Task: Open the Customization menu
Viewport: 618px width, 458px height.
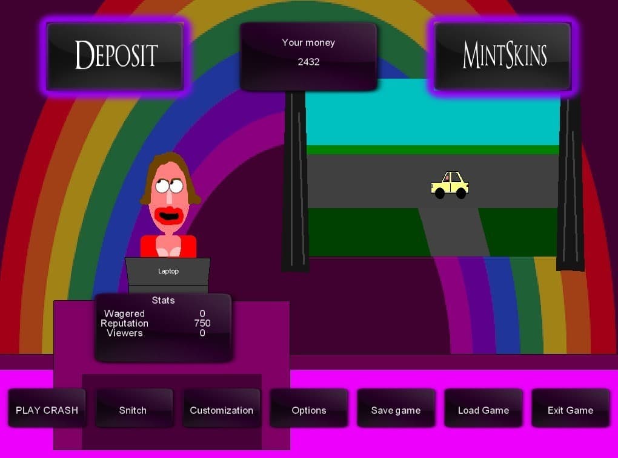Action: tap(222, 408)
